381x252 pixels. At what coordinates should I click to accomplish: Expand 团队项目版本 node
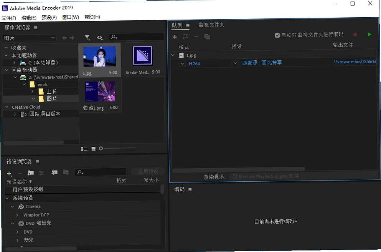15,114
